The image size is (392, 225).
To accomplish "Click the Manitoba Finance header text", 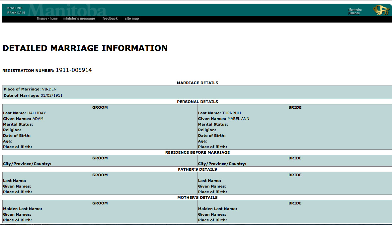I will [355, 11].
